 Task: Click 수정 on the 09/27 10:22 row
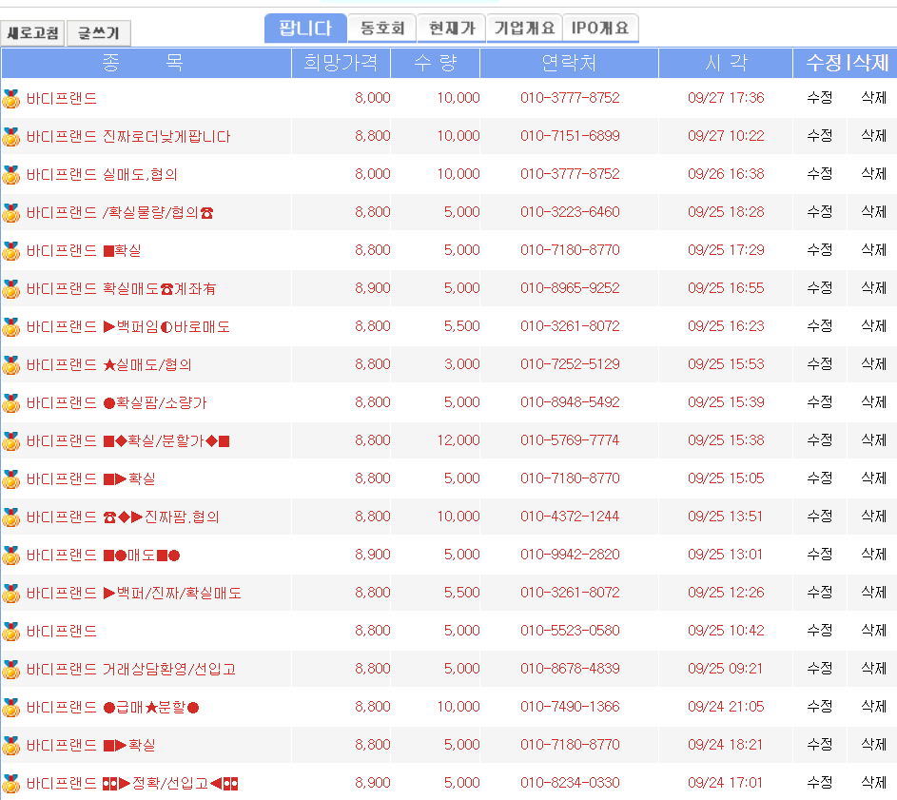pyautogui.click(x=819, y=136)
